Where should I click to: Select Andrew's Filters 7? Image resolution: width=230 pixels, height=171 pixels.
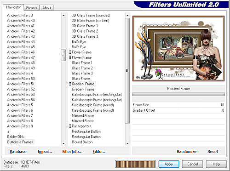point(20,115)
